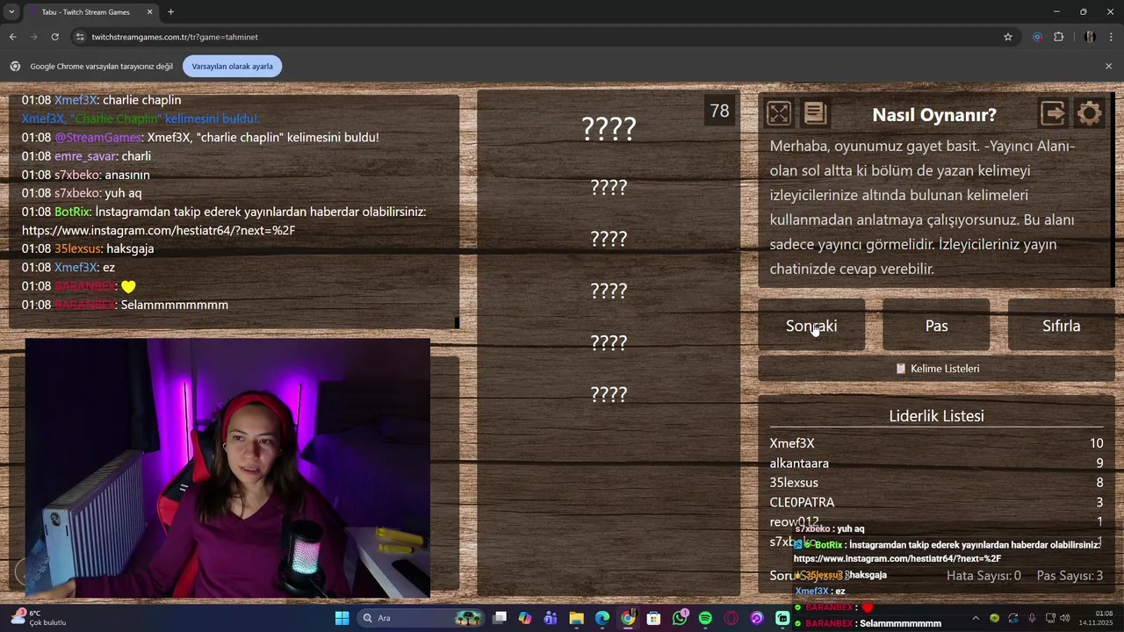Click emre_savar username in chat

pos(85,156)
